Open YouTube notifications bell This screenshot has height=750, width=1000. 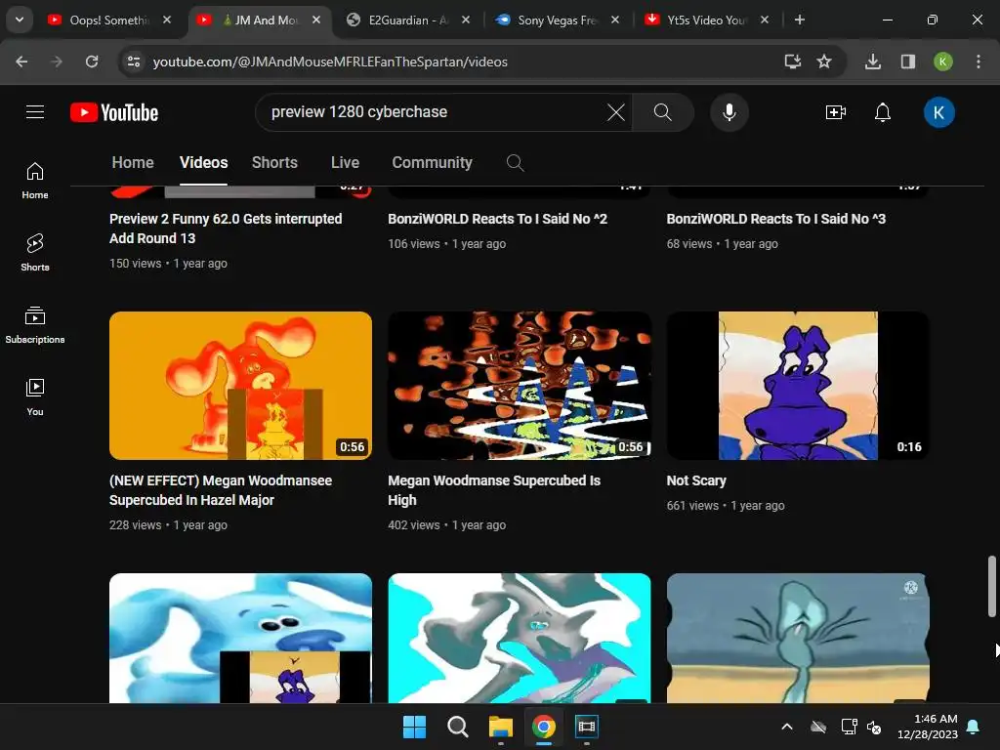click(x=883, y=112)
